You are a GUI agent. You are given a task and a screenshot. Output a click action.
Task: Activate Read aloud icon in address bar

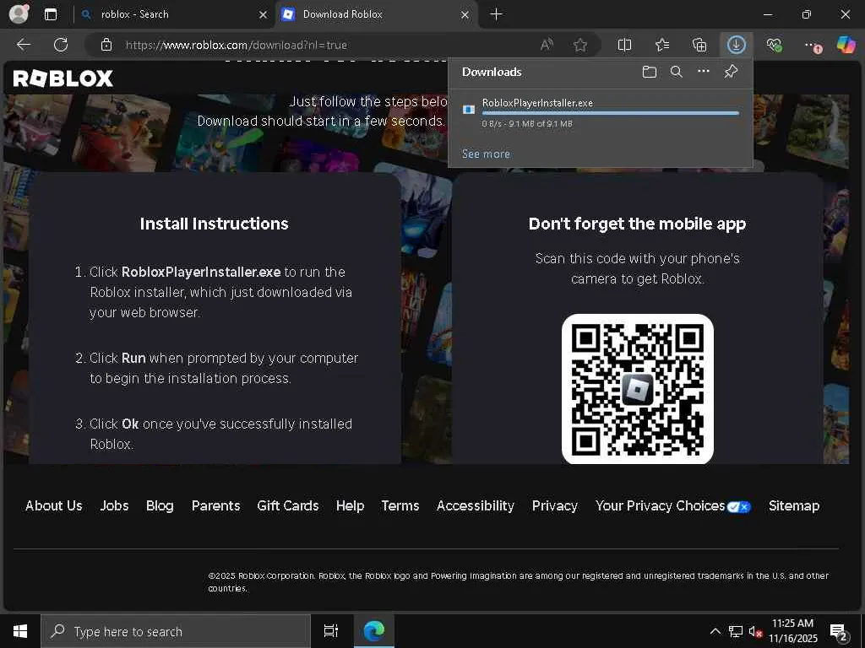(x=547, y=45)
